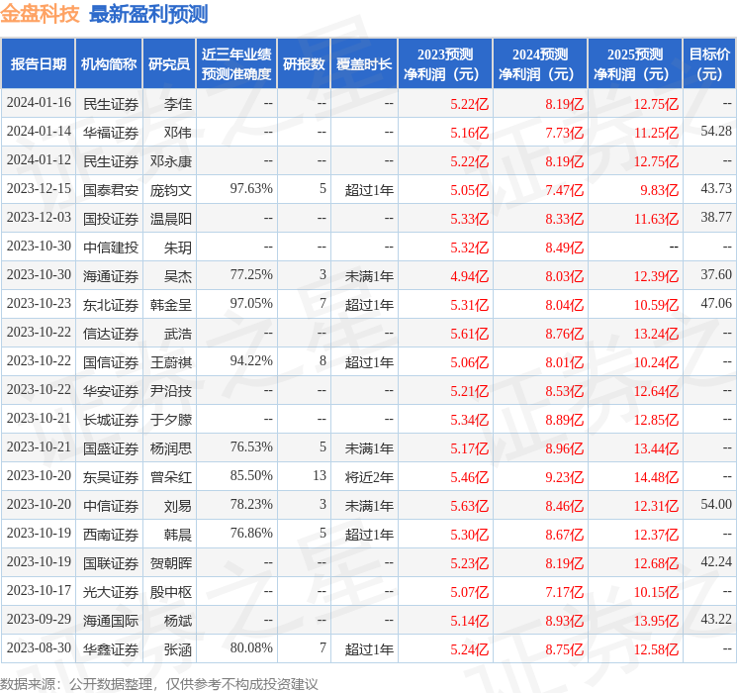Image resolution: width=737 pixels, height=693 pixels.
Task: Click researcher name 邓永康
Action: click(x=171, y=161)
